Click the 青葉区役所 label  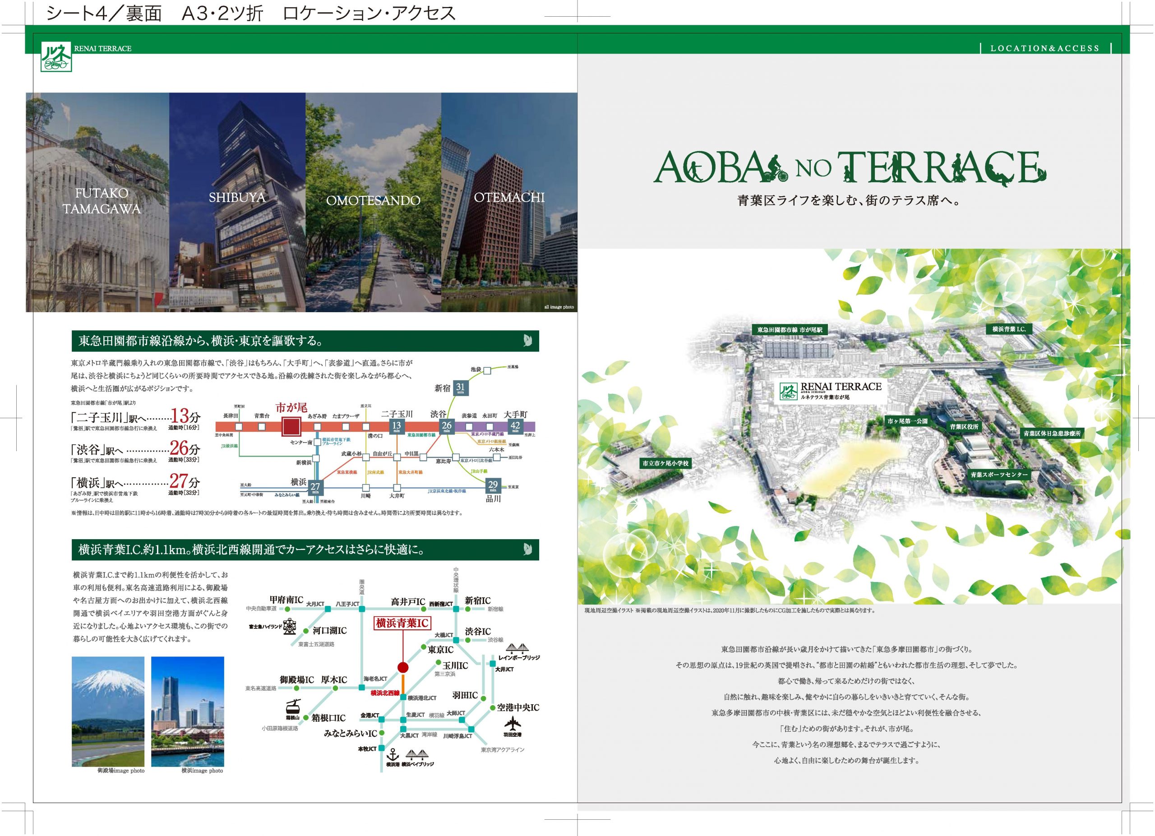[964, 427]
